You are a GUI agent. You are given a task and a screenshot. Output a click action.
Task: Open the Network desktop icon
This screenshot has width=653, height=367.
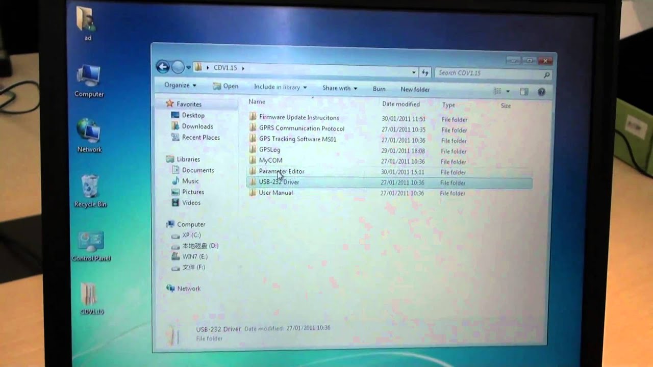(x=89, y=136)
